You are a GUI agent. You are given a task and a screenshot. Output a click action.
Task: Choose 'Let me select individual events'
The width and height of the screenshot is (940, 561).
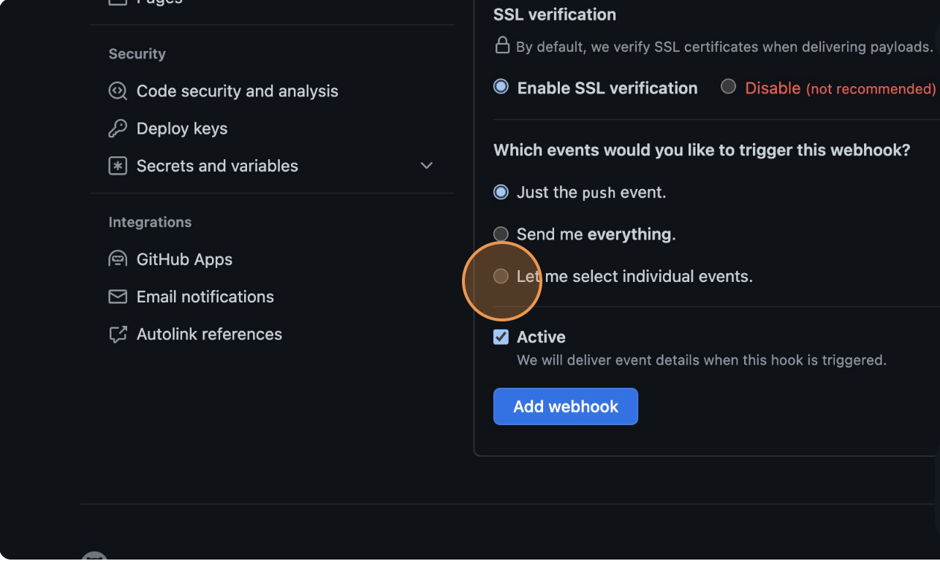coord(501,276)
